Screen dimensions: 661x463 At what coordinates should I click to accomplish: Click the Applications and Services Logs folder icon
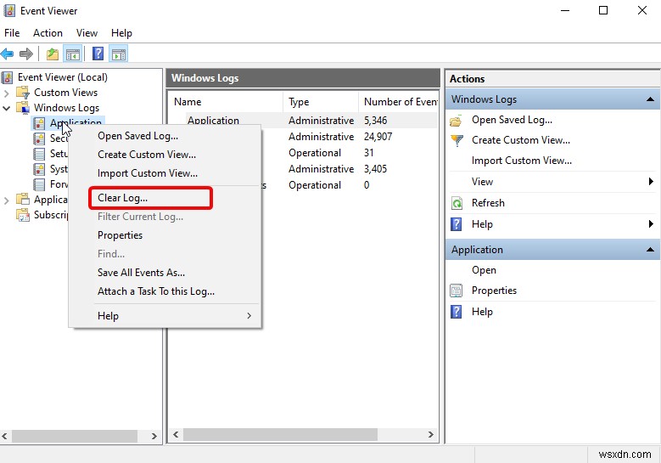[23, 199]
